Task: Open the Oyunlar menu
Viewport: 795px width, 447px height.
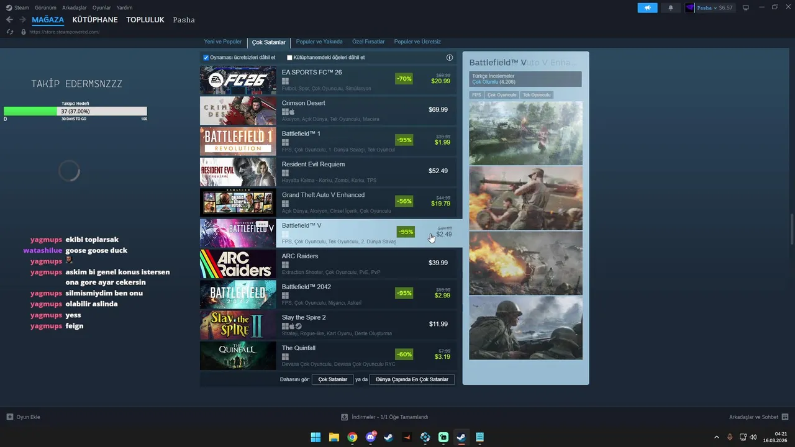Action: (x=102, y=7)
